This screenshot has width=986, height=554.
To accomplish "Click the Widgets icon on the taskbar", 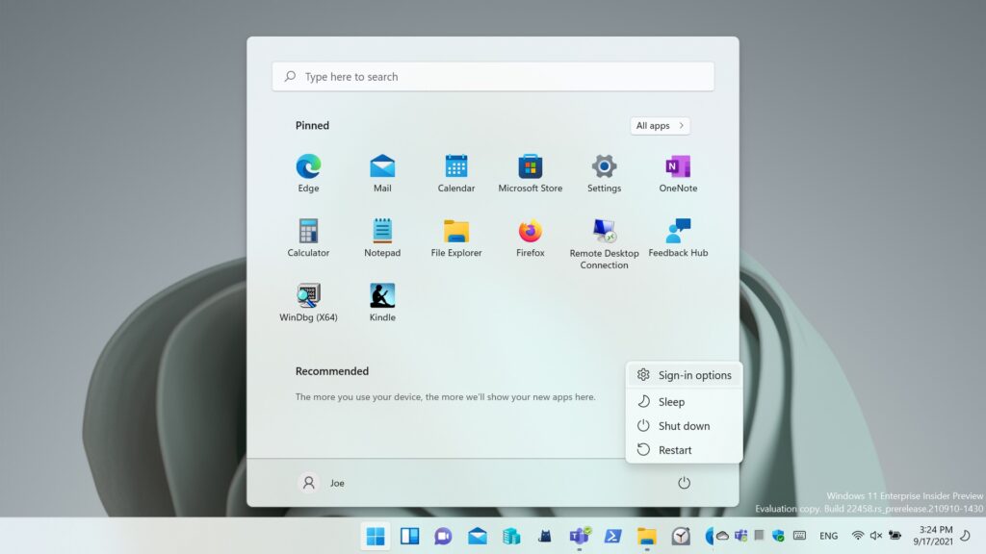I will pyautogui.click(x=409, y=536).
